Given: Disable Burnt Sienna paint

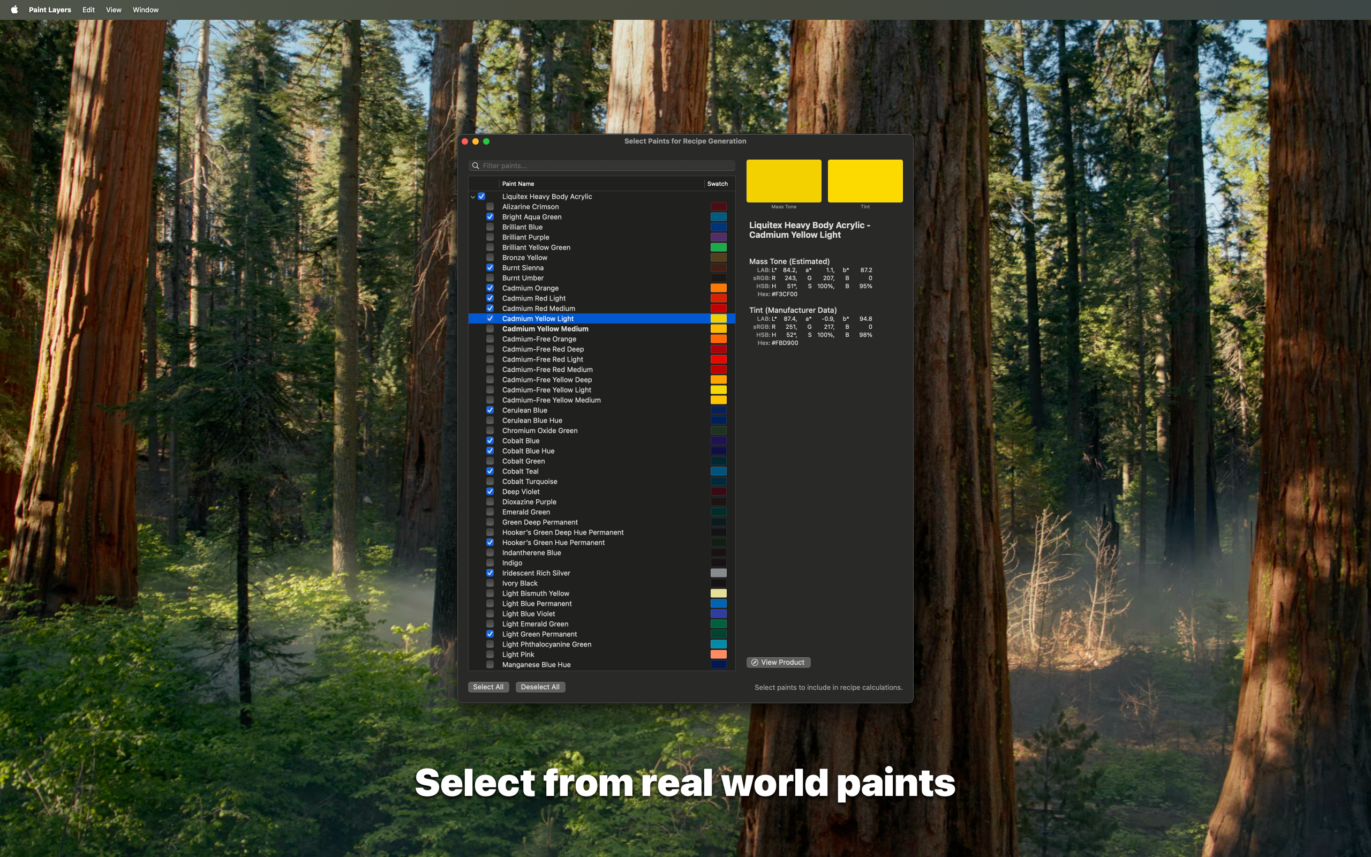Looking at the screenshot, I should point(491,267).
